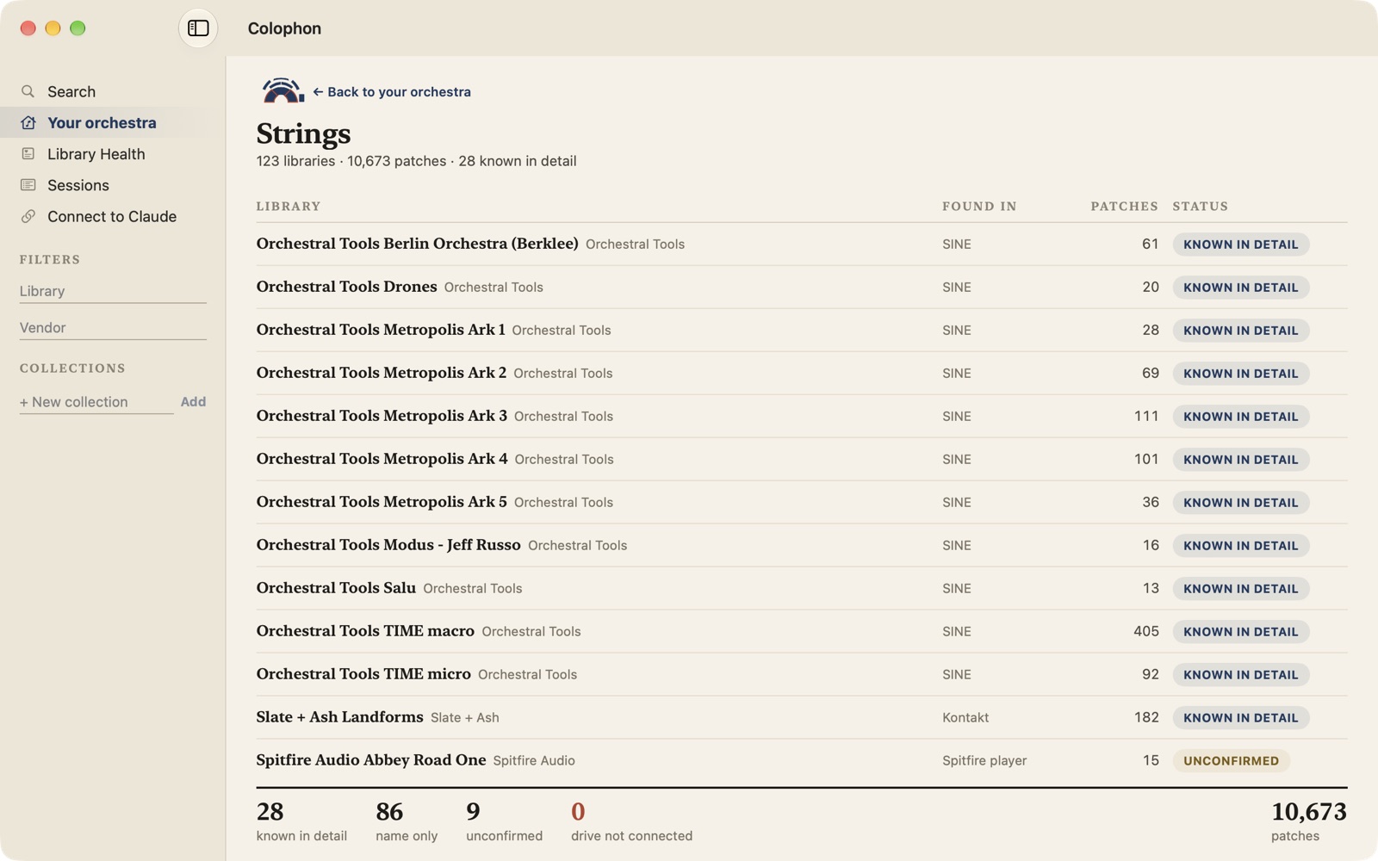Image resolution: width=1378 pixels, height=861 pixels.
Task: Click the Library Health icon
Action: 28,153
